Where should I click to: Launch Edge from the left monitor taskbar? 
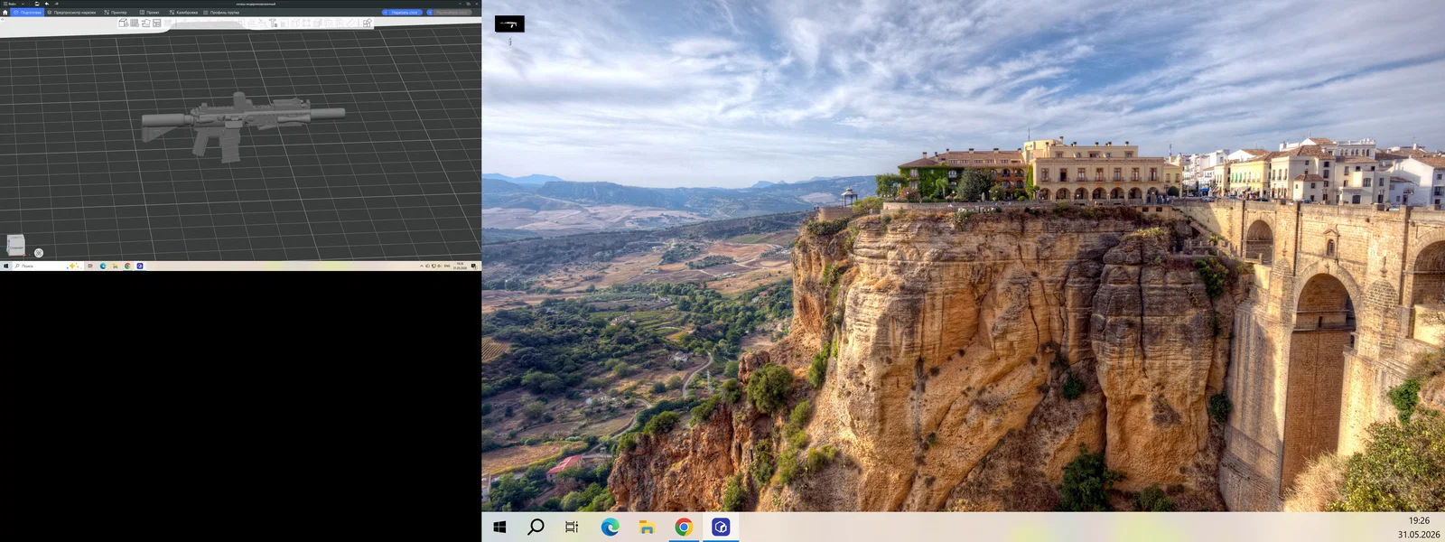(103, 266)
